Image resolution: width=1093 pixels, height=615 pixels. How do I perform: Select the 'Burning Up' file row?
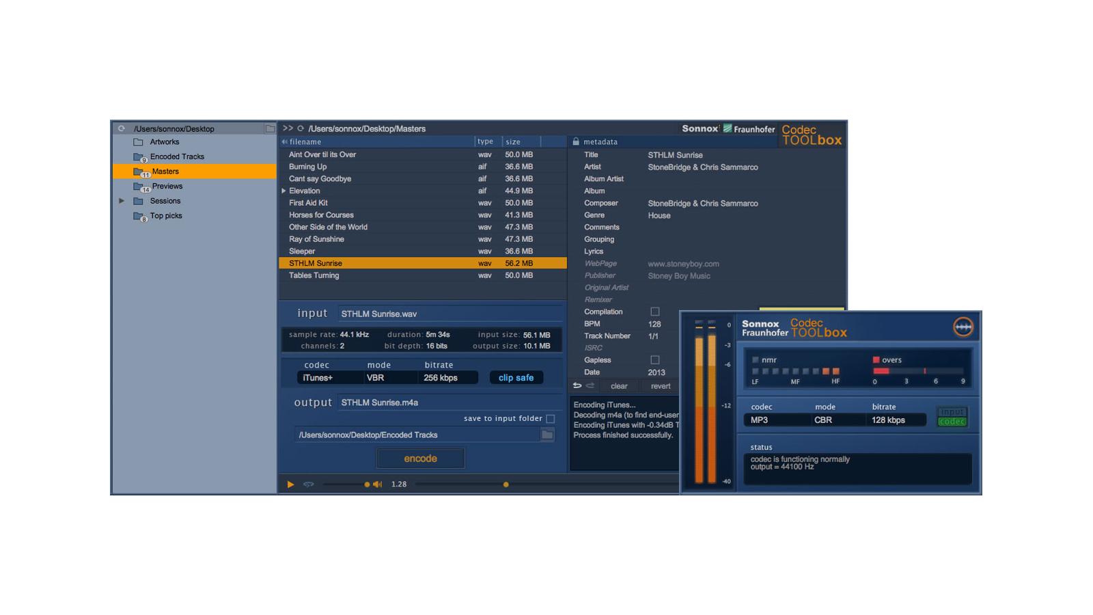pos(423,167)
